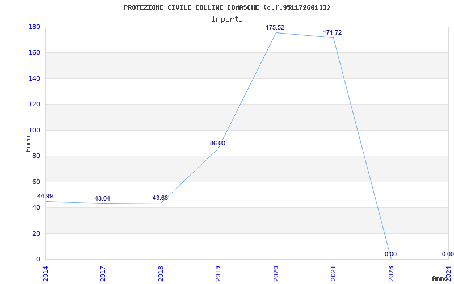The width and height of the screenshot is (454, 284).
Task: Click the 44.99 data label
Action: 45,196
